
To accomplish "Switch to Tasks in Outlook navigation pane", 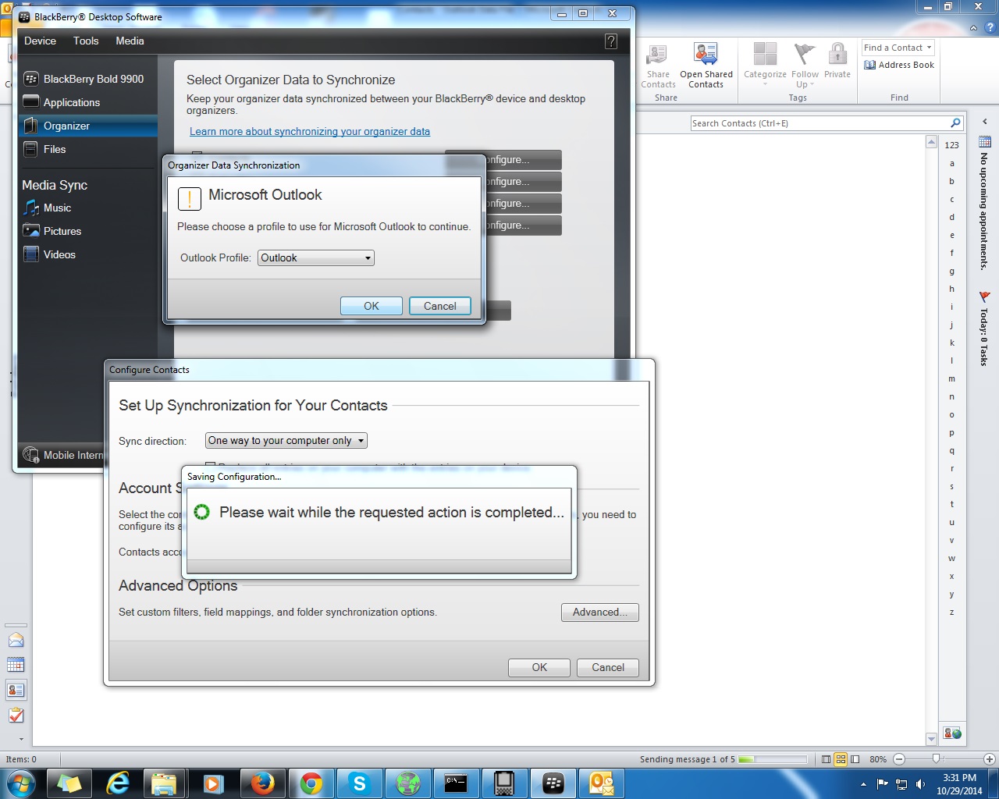I will click(x=16, y=716).
